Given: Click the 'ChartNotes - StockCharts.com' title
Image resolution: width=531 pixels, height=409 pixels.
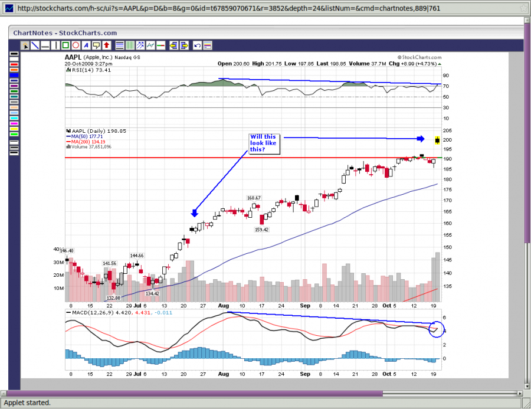Looking at the screenshot, I should pyautogui.click(x=65, y=33).
